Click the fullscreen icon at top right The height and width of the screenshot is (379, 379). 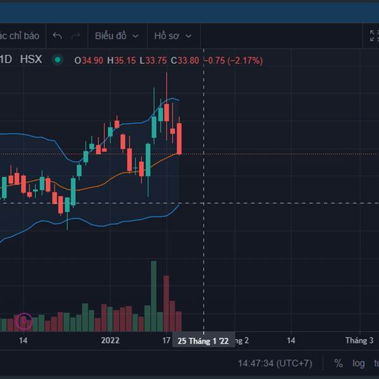point(374,36)
